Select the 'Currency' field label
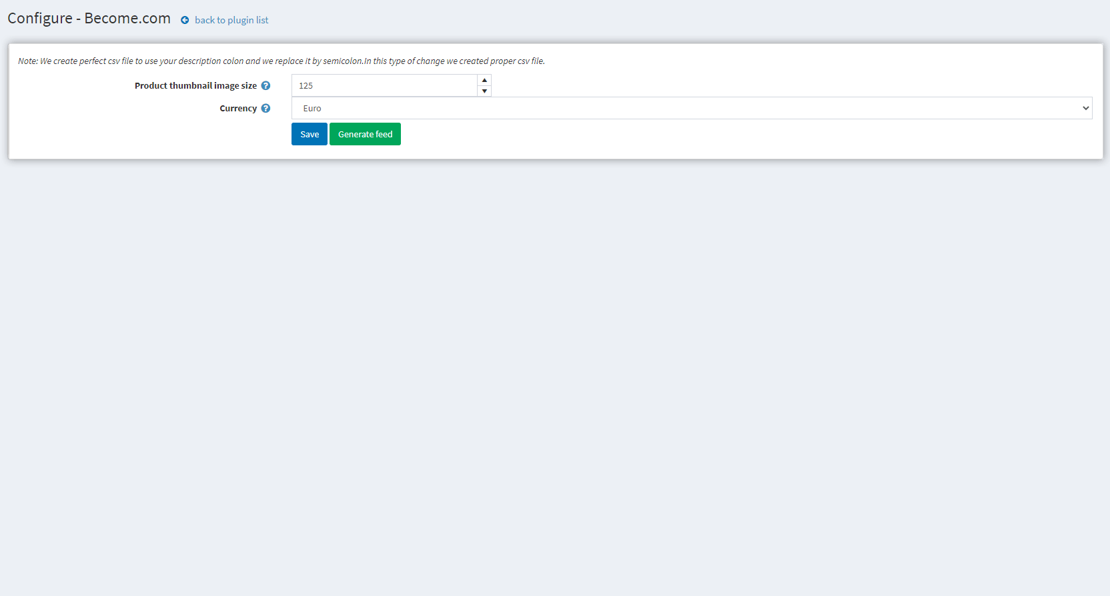 (x=238, y=108)
